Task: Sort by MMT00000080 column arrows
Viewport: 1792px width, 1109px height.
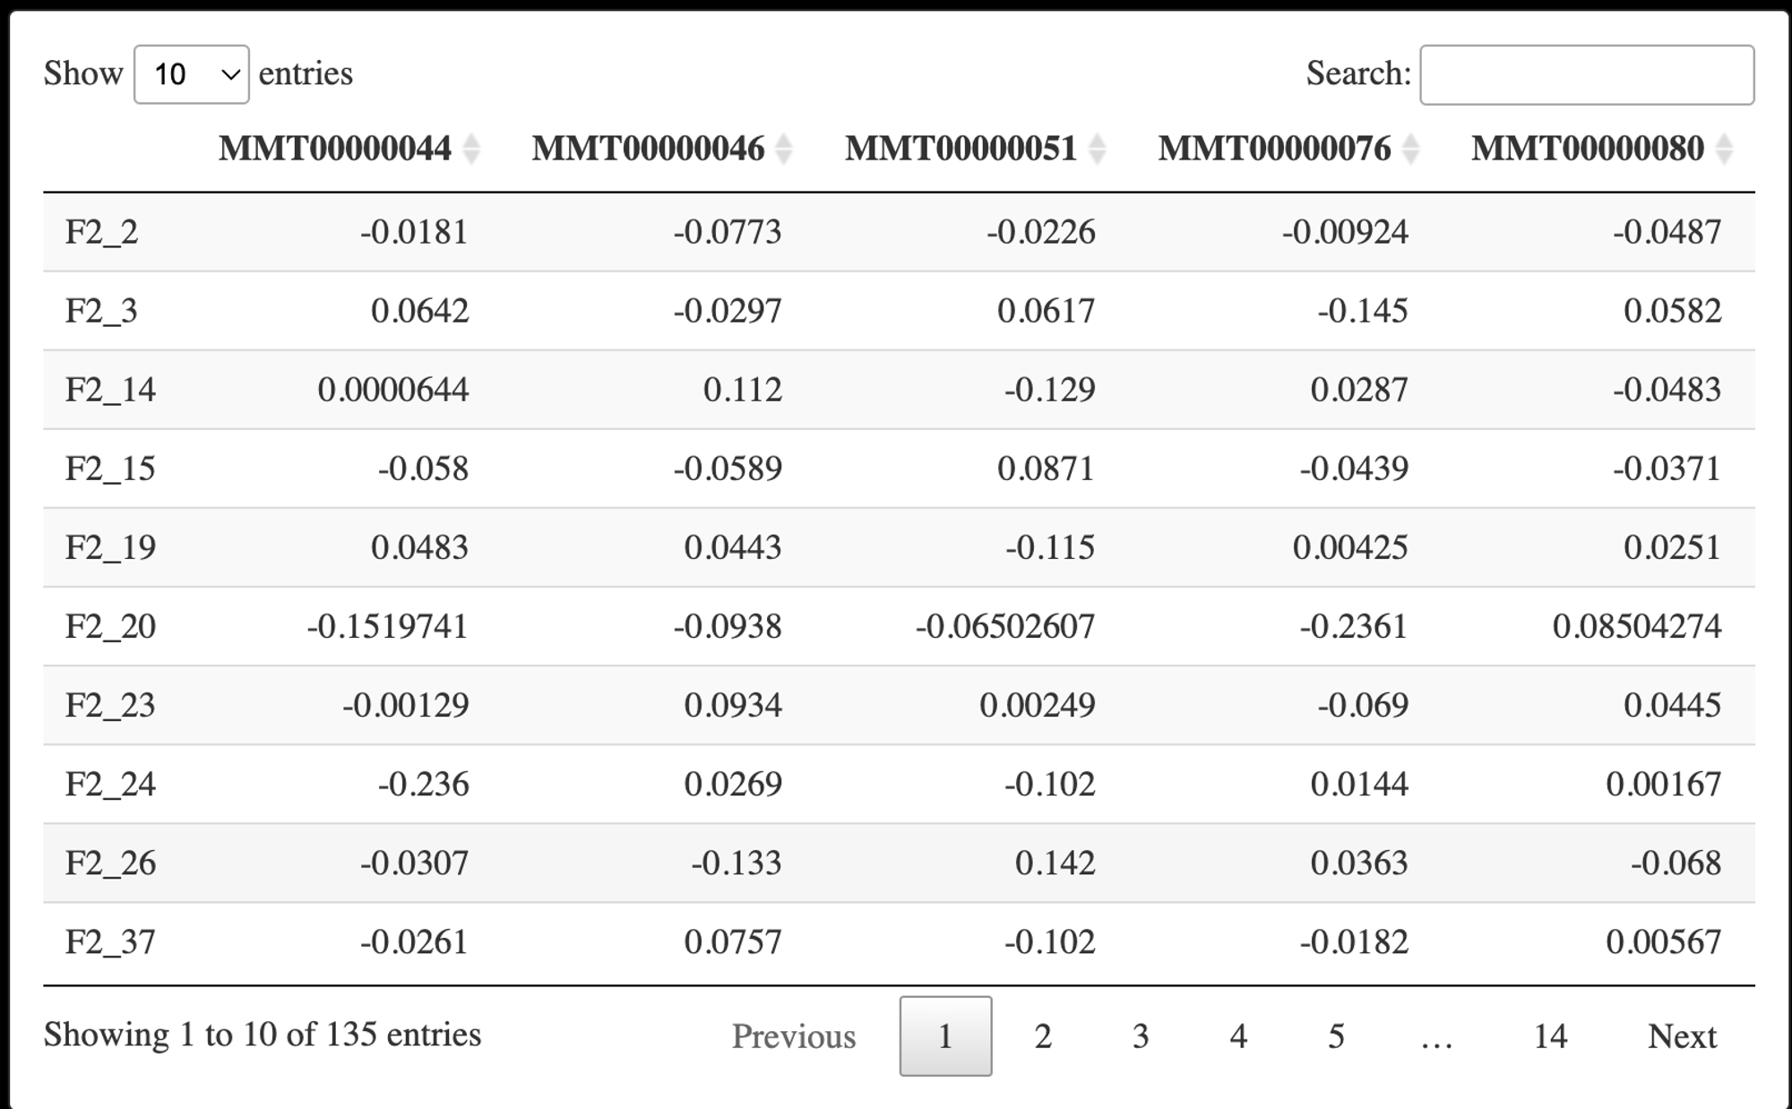Action: [x=1724, y=149]
